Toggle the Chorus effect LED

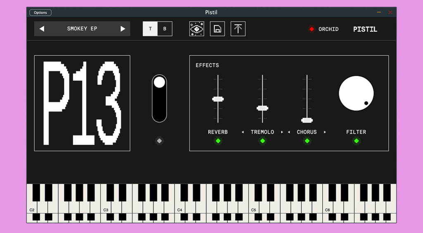pyautogui.click(x=307, y=141)
